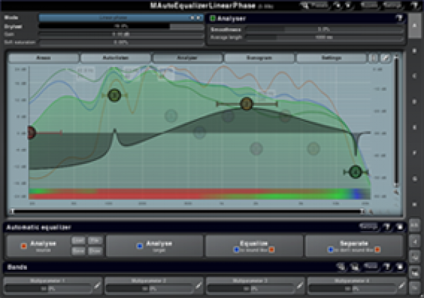This screenshot has width=424, height=298.
Task: Open help in the title bar
Action: (415, 5)
